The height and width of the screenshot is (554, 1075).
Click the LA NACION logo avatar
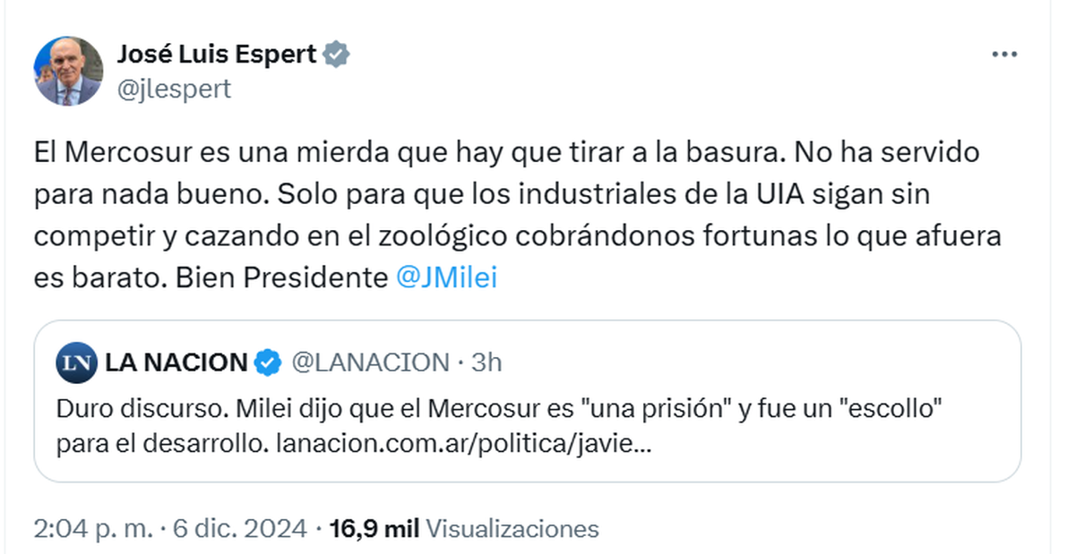pyautogui.click(x=75, y=362)
